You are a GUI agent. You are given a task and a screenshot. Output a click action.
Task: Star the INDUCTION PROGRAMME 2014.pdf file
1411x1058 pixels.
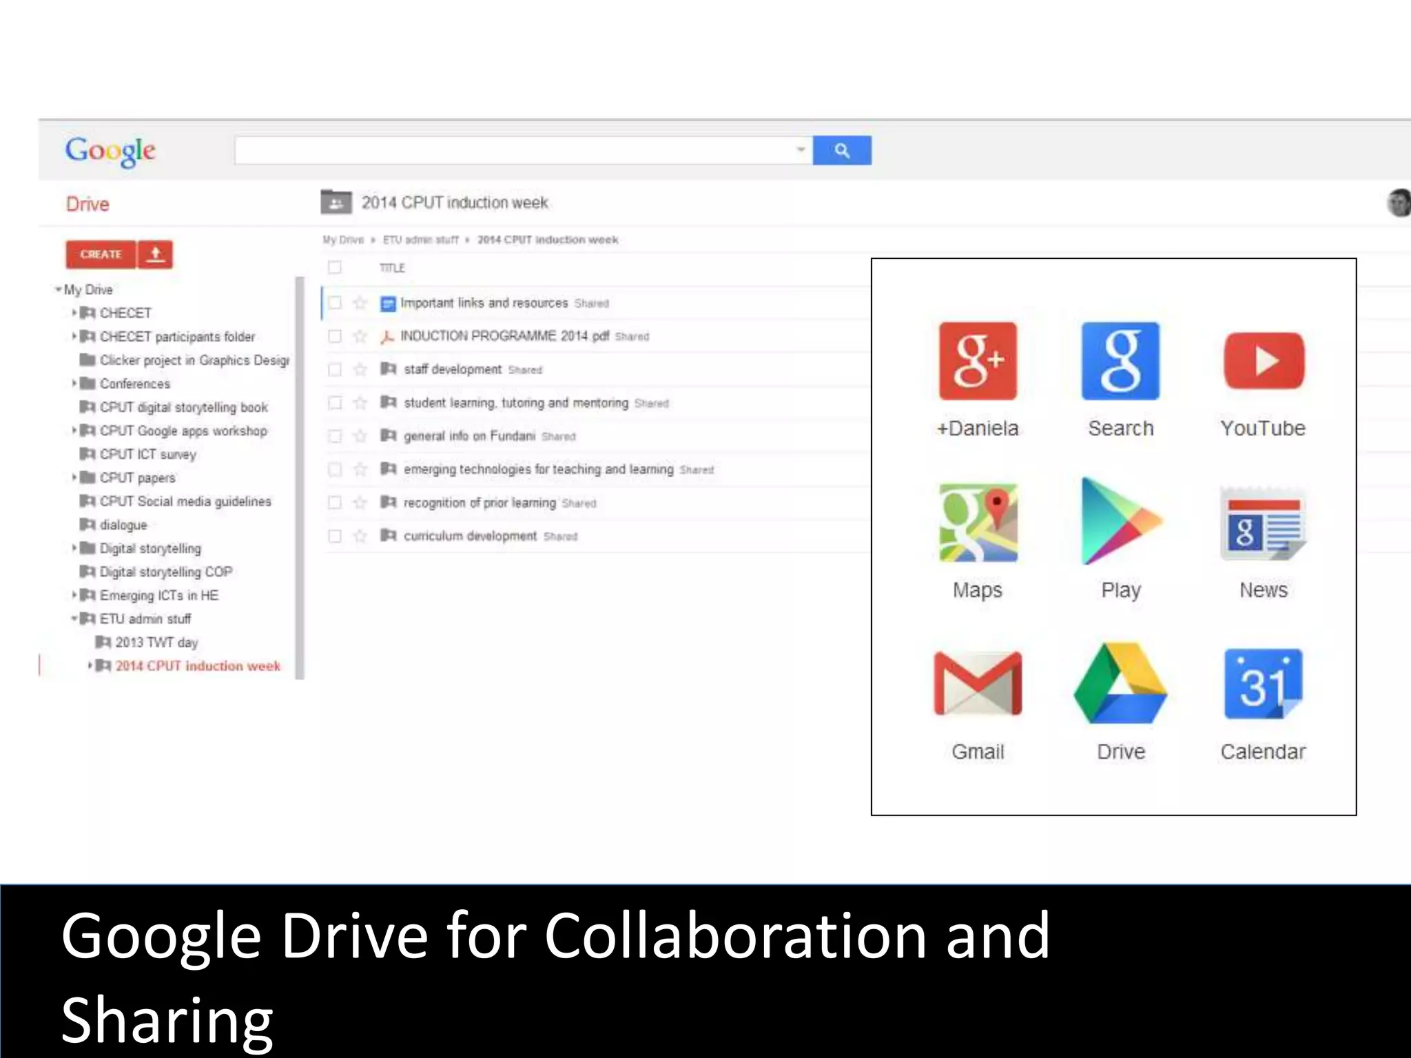coord(360,336)
